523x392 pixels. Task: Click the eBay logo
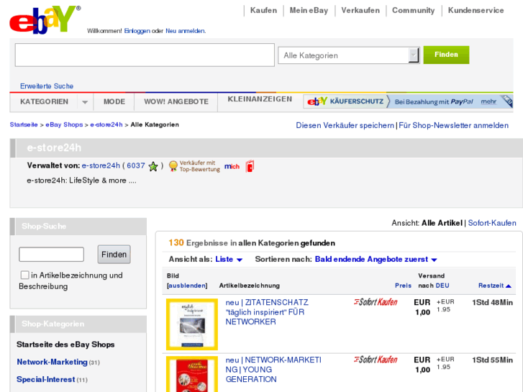point(45,19)
